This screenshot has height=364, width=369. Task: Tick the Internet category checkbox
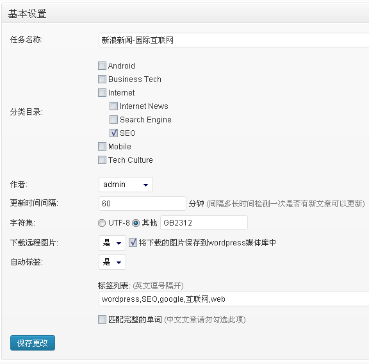pyautogui.click(x=102, y=92)
